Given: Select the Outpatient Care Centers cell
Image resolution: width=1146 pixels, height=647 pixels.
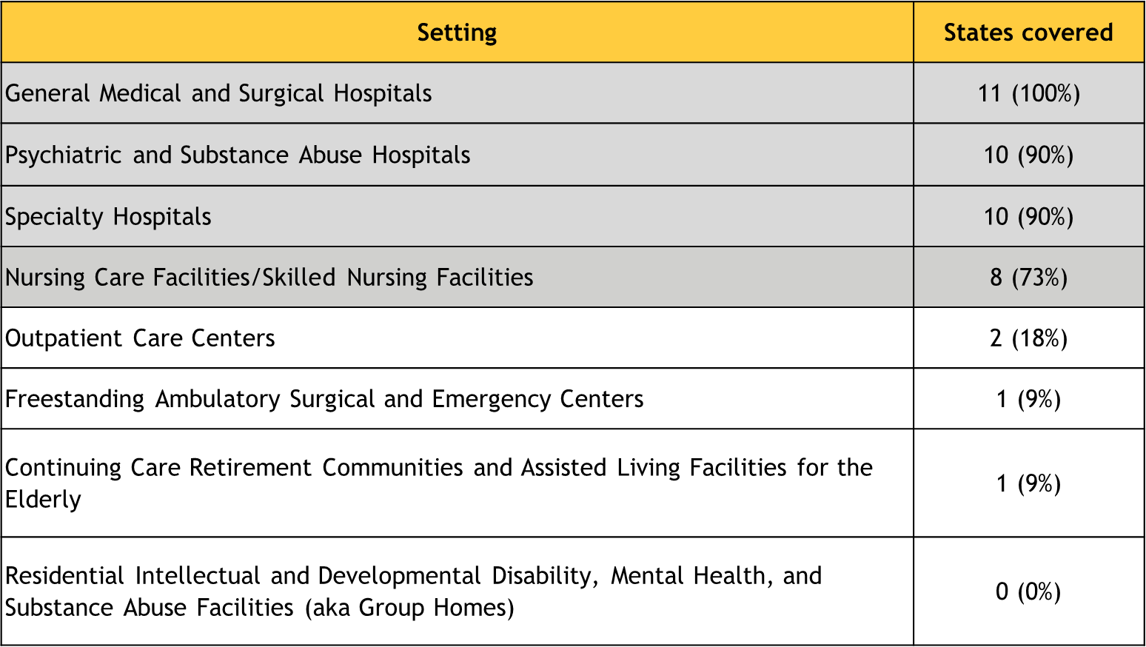Looking at the screenshot, I should pyautogui.click(x=457, y=338).
